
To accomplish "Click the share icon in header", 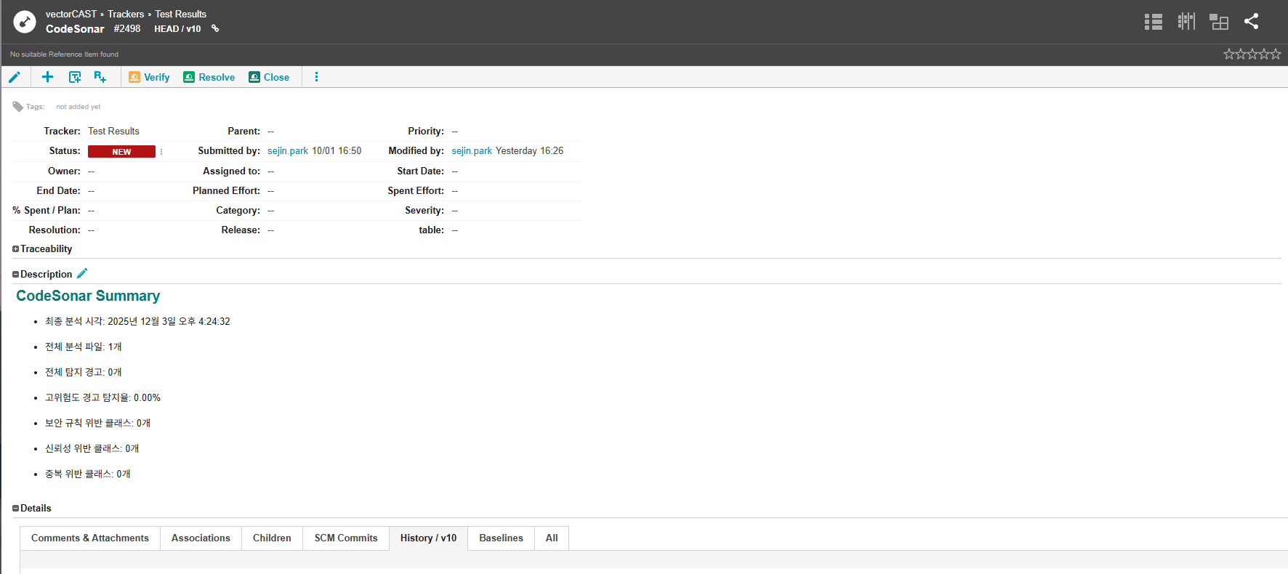I will click(x=1251, y=22).
